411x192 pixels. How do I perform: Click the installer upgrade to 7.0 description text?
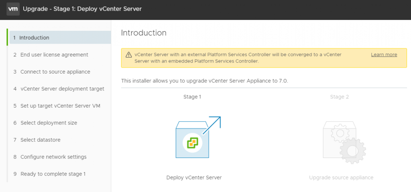tap(204, 81)
